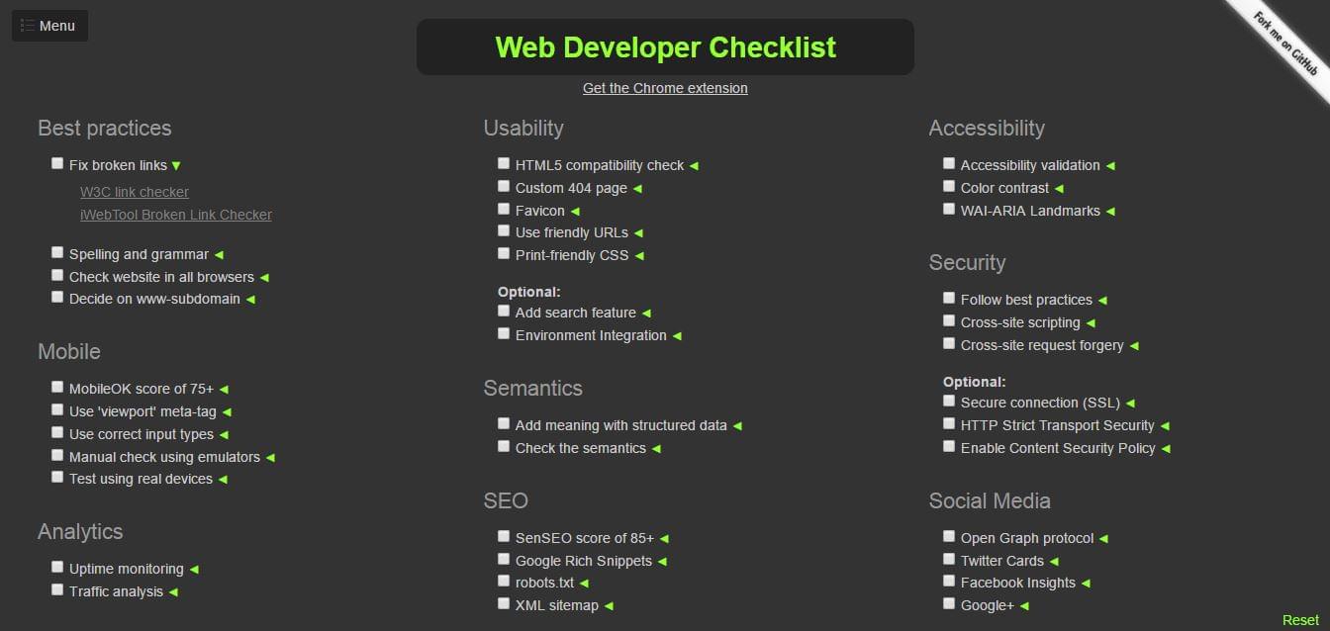Open the W3C link checker link
This screenshot has width=1330, height=631.
135,192
